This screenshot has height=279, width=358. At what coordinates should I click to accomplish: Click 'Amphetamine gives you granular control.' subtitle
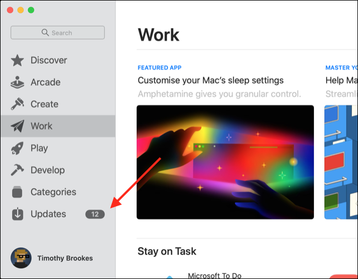tap(219, 94)
